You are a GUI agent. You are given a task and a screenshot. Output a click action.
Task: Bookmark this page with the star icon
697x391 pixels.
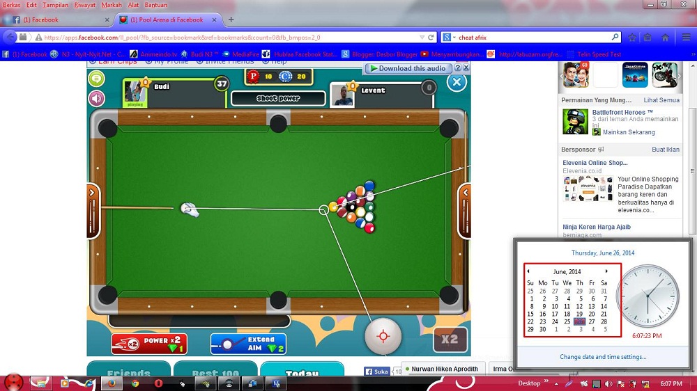click(632, 38)
